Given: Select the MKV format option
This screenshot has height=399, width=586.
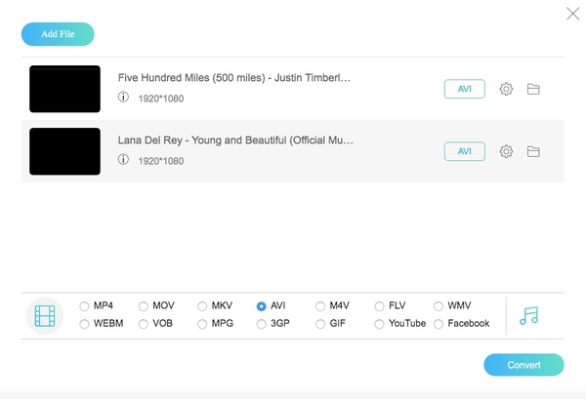Looking at the screenshot, I should (x=202, y=306).
